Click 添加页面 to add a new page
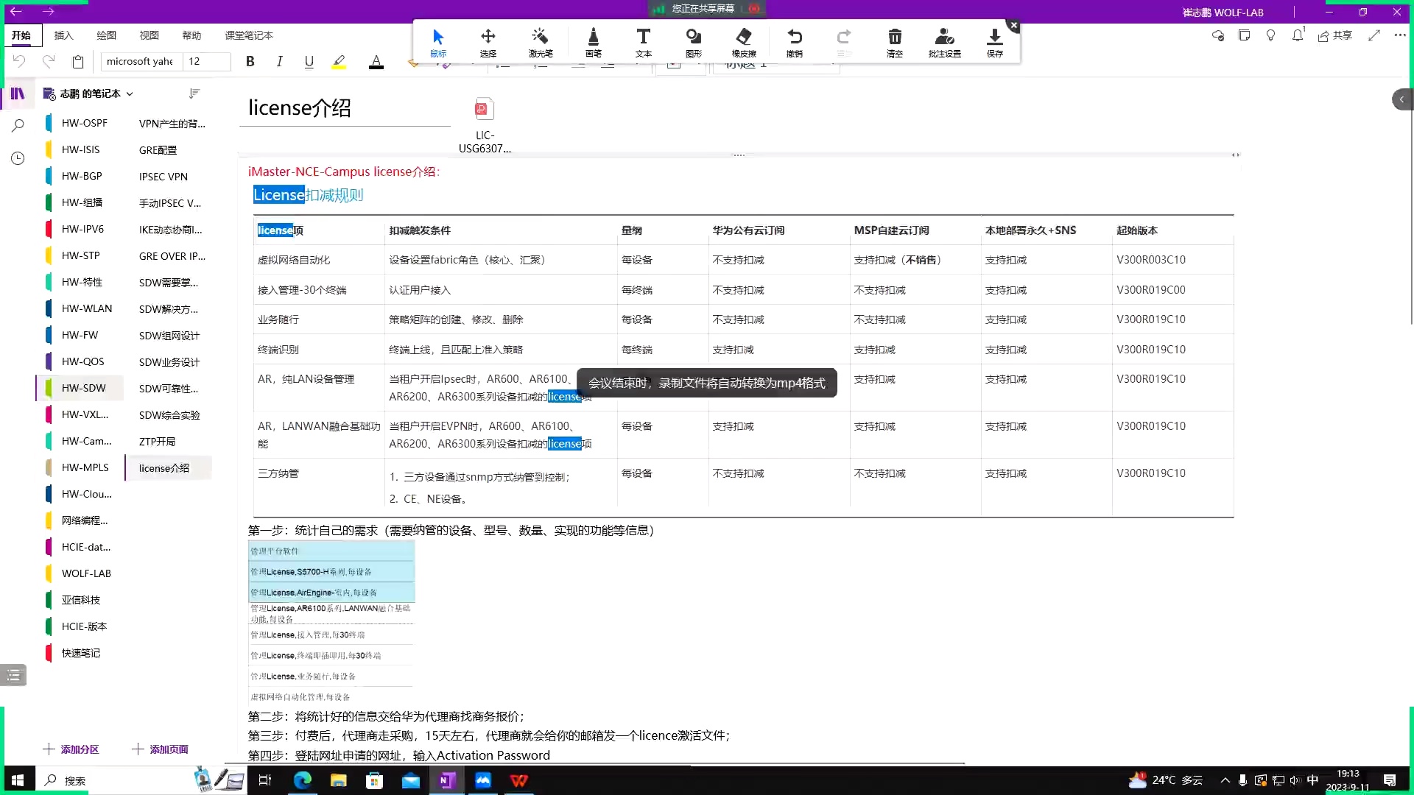1414x795 pixels. pyautogui.click(x=160, y=749)
